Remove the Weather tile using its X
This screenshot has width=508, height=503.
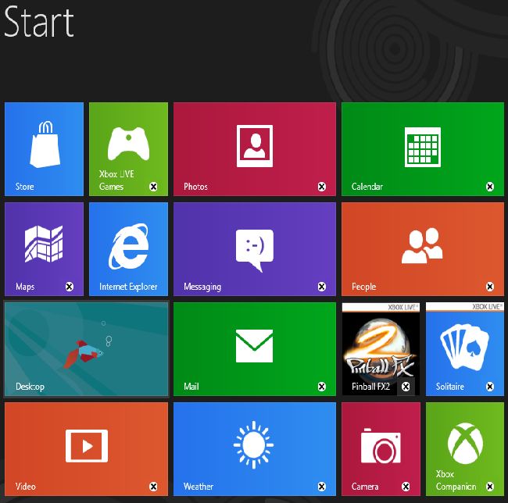coord(322,487)
